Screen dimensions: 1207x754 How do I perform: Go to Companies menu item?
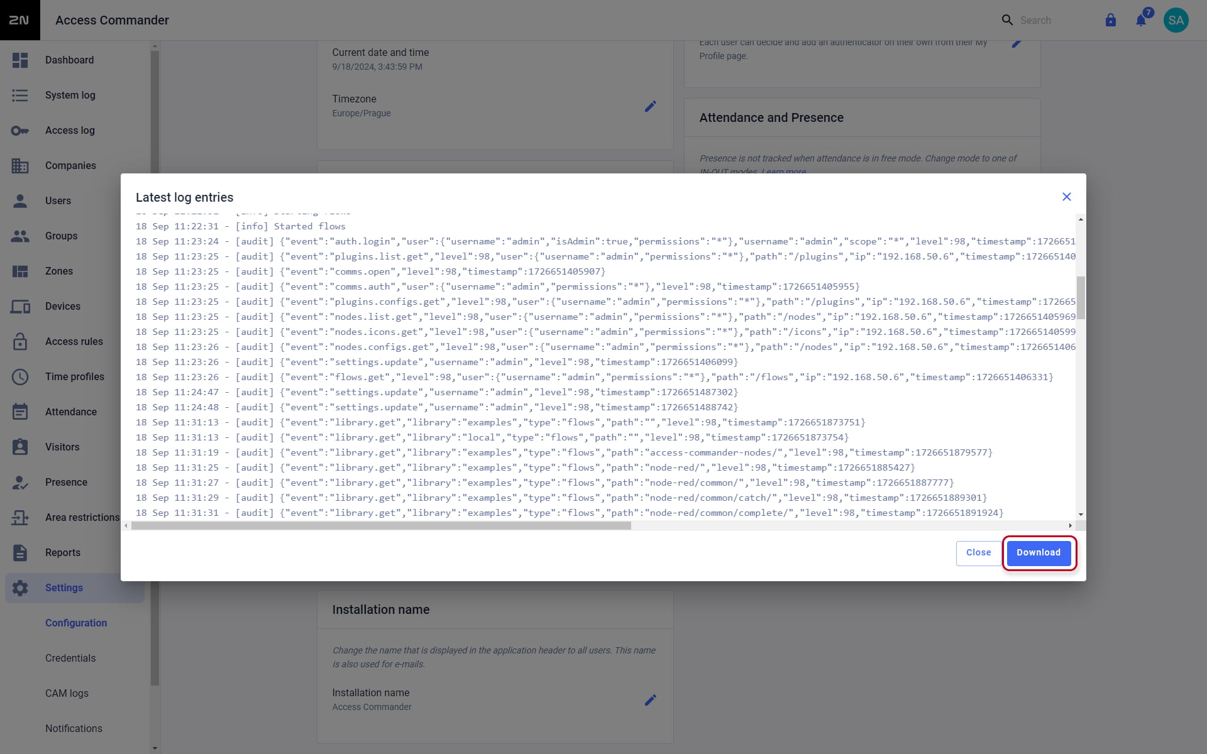pyautogui.click(x=75, y=166)
